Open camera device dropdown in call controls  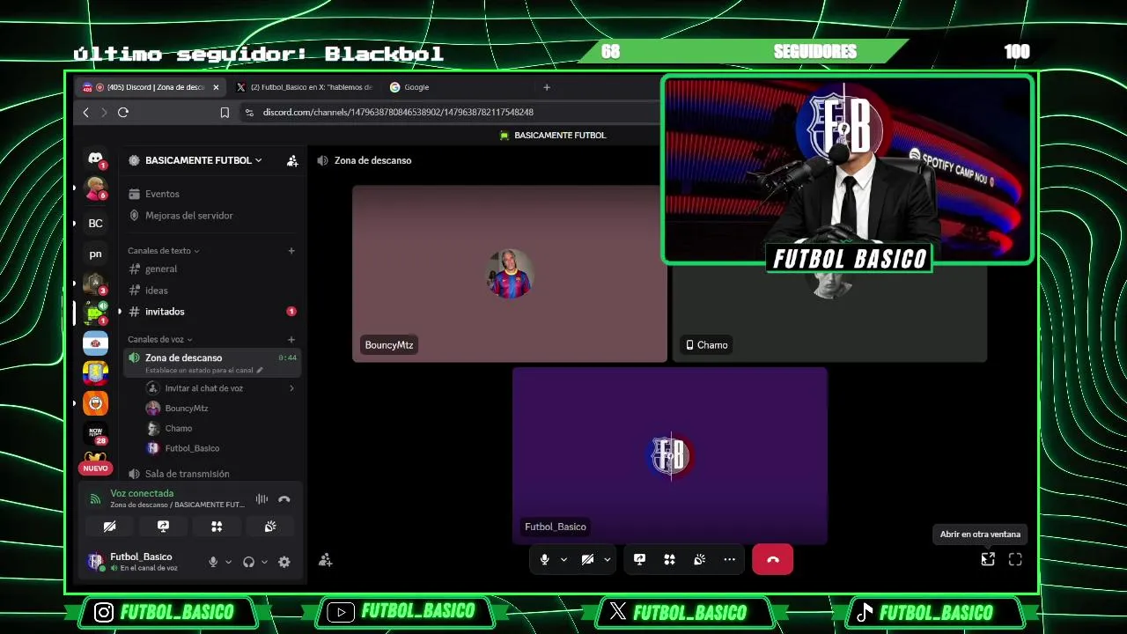(x=607, y=559)
